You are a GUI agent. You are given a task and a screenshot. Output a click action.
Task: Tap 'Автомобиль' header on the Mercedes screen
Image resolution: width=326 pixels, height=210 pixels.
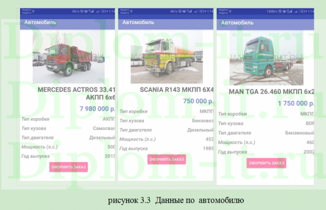(x=40, y=22)
